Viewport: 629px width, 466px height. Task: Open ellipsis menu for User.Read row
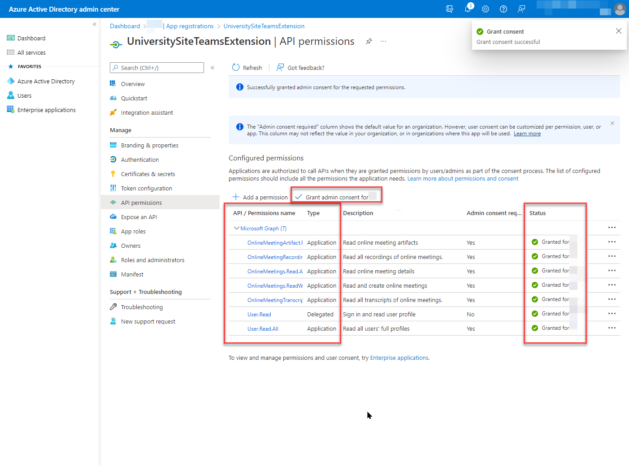click(612, 314)
